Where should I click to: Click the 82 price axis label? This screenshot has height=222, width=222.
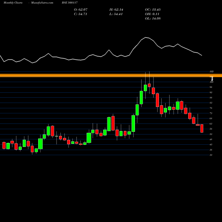pos(211,103)
